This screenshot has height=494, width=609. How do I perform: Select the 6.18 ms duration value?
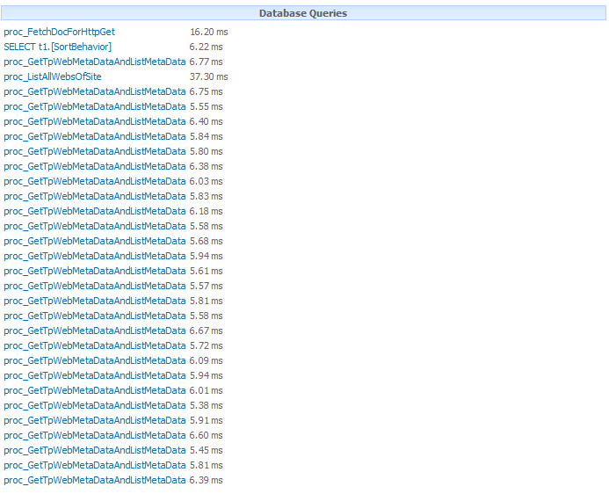click(207, 211)
